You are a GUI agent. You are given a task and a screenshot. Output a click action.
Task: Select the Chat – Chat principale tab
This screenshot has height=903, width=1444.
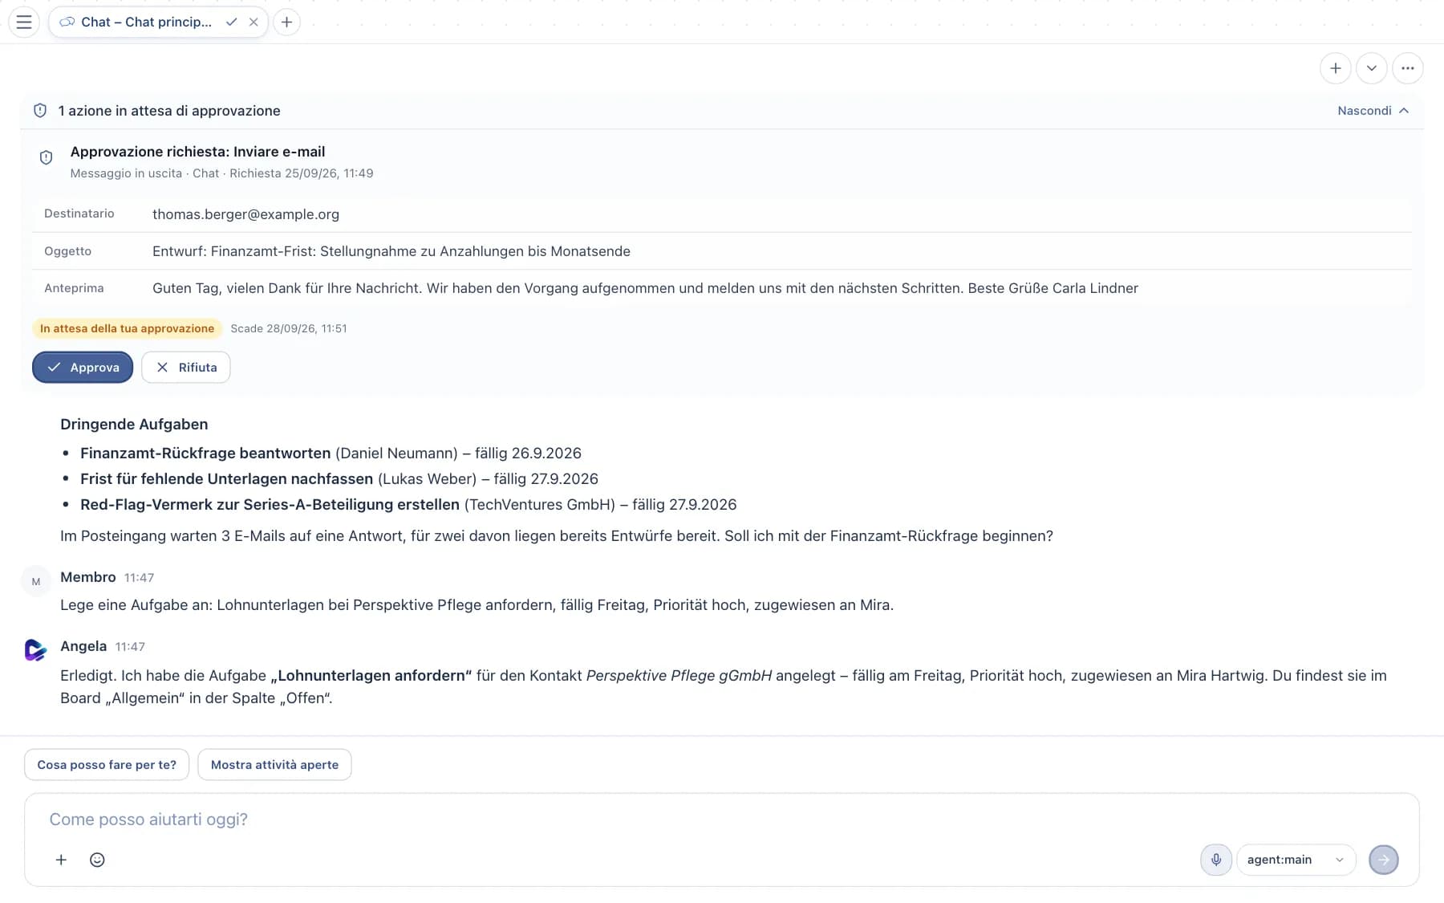coord(146,22)
